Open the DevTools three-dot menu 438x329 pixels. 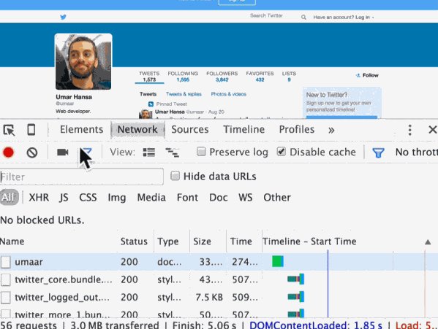tap(409, 130)
